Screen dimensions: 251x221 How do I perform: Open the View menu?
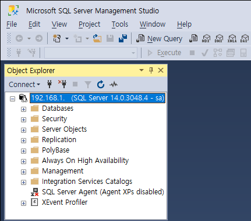[x=59, y=24]
